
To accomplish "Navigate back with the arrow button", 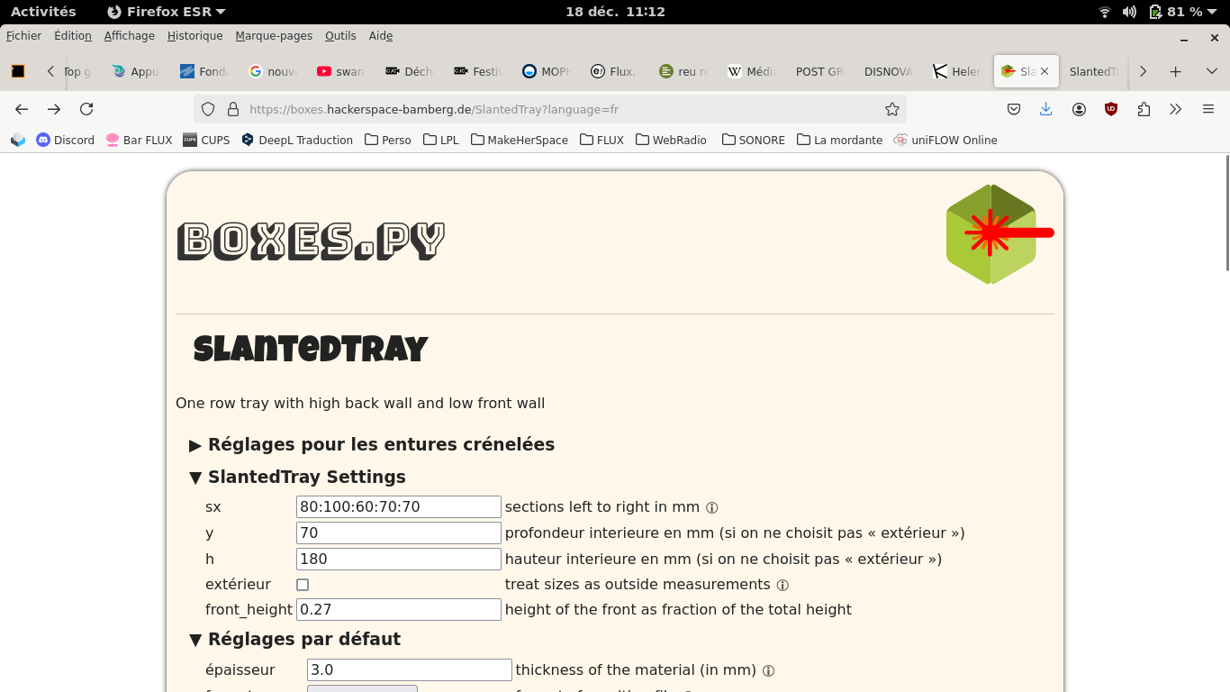I will 21,109.
